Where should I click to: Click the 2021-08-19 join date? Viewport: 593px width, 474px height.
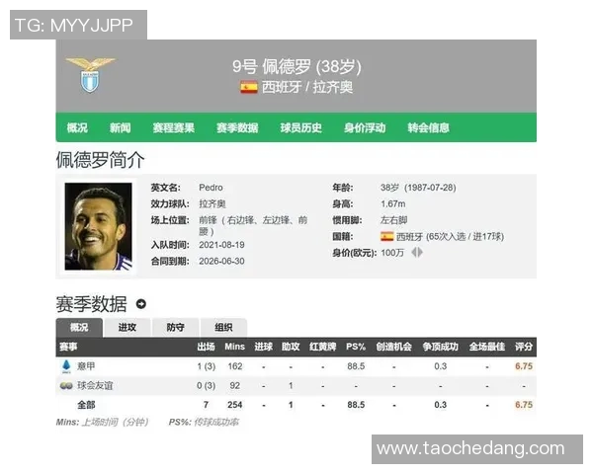point(221,245)
